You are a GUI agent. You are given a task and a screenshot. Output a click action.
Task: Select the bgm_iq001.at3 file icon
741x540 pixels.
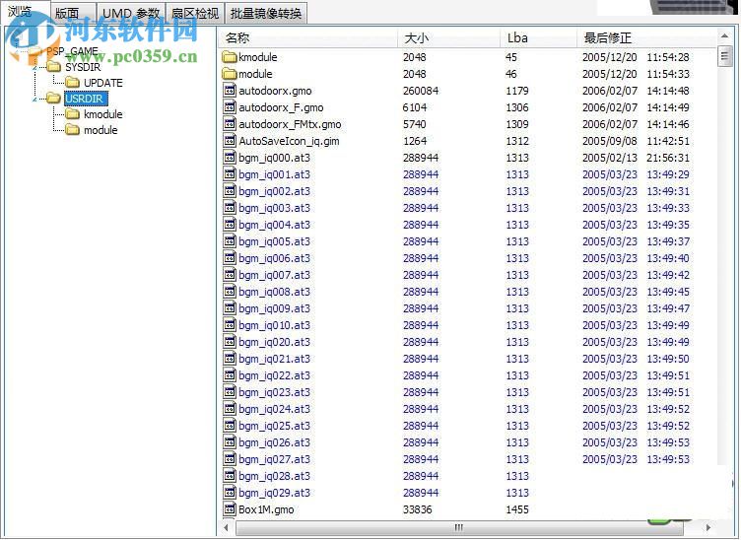[x=230, y=174]
